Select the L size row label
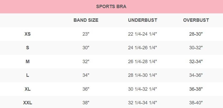This screenshot has width=223, height=108. (x=27, y=75)
